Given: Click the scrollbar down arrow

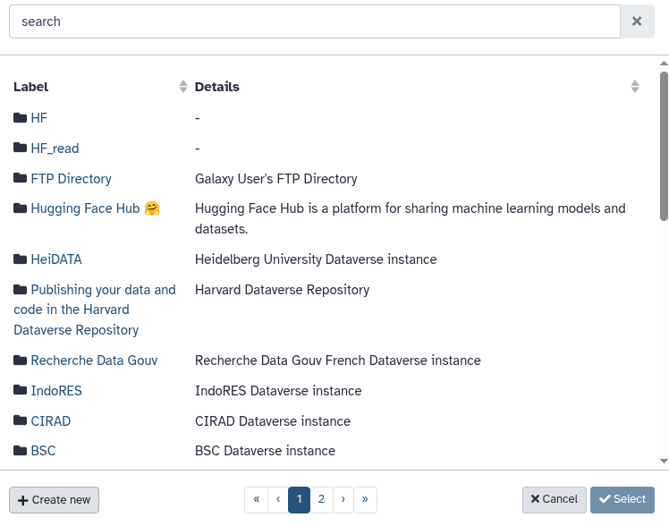Looking at the screenshot, I should (x=664, y=461).
